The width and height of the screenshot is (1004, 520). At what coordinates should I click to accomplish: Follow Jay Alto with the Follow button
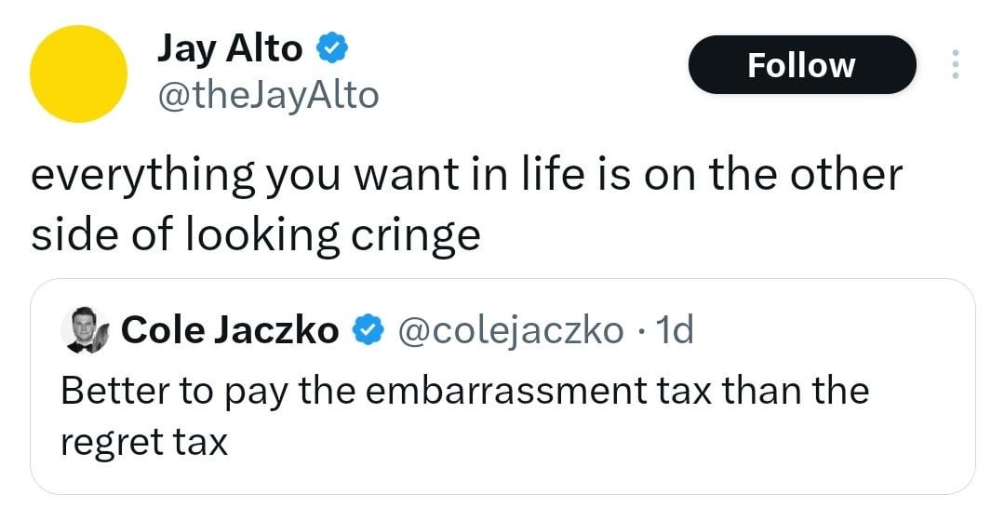(801, 65)
